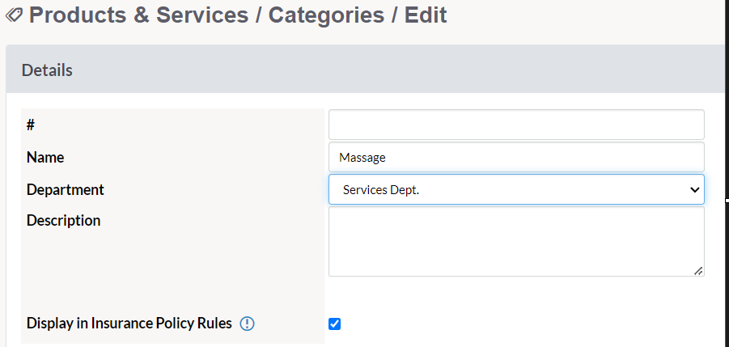
Task: Click the blank gray label area below Description
Action: [172, 269]
